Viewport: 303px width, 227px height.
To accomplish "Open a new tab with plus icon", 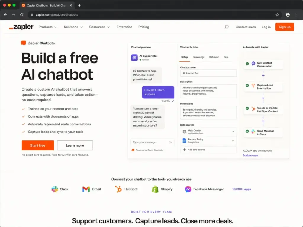I will (x=79, y=5).
